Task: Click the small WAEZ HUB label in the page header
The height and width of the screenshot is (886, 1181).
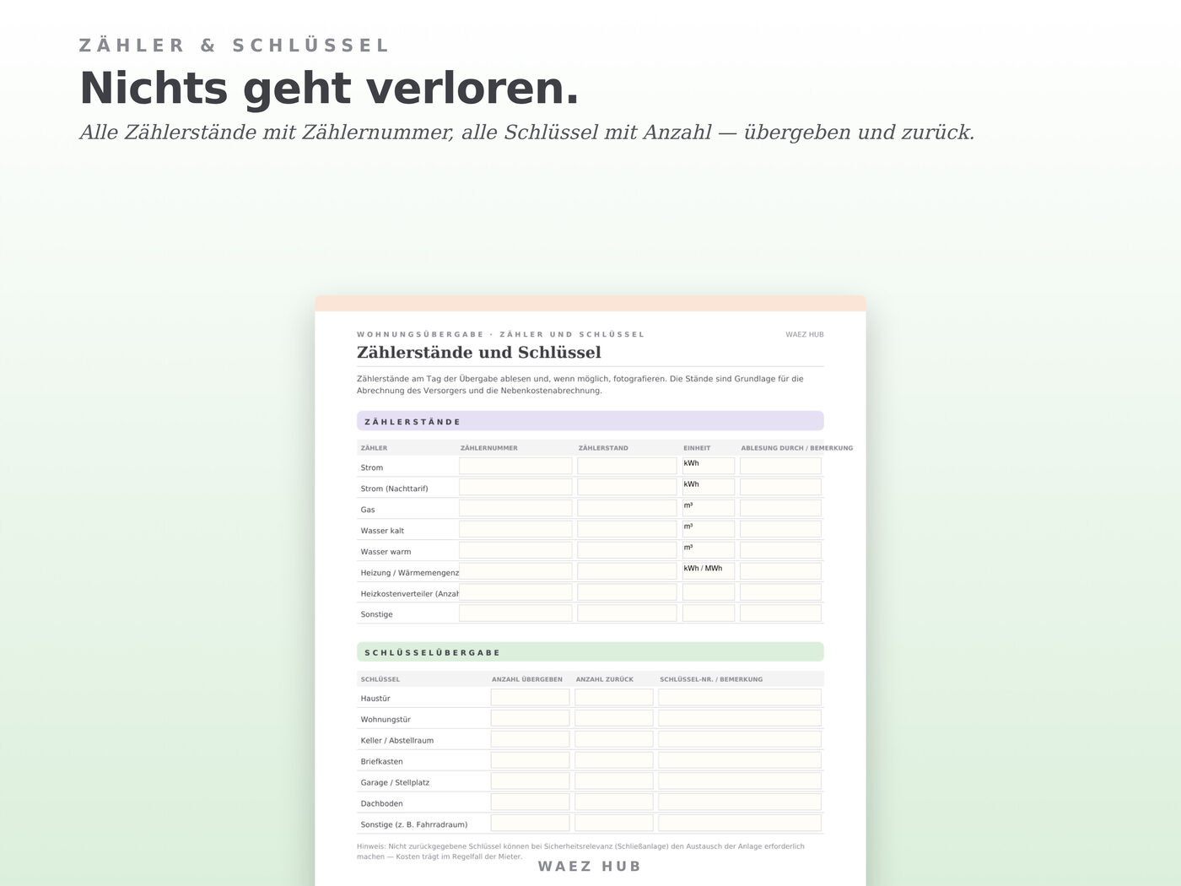Action: 805,335
